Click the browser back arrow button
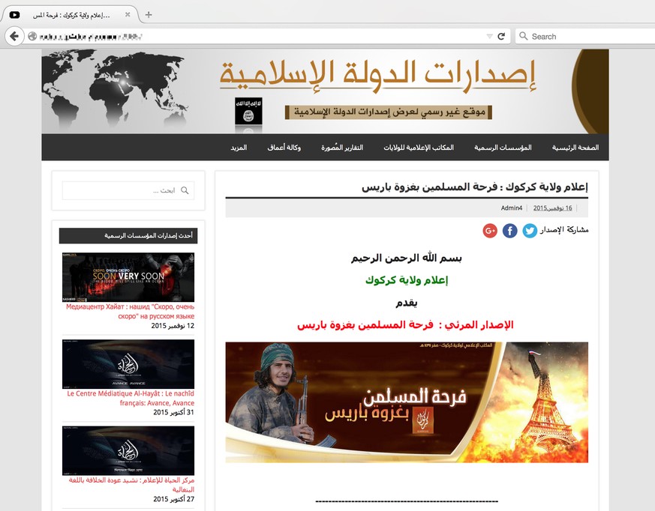 click(x=14, y=36)
